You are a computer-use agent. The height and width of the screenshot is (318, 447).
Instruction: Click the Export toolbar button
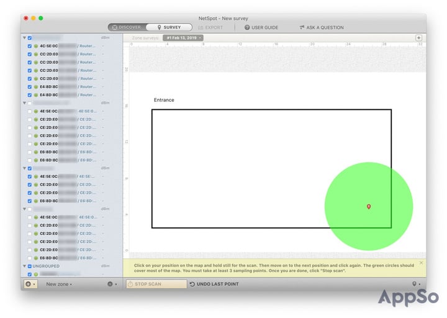210,28
